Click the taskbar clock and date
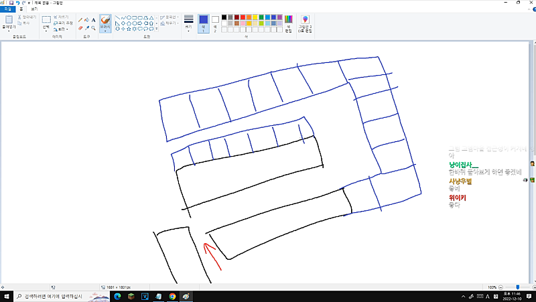 pyautogui.click(x=512, y=296)
